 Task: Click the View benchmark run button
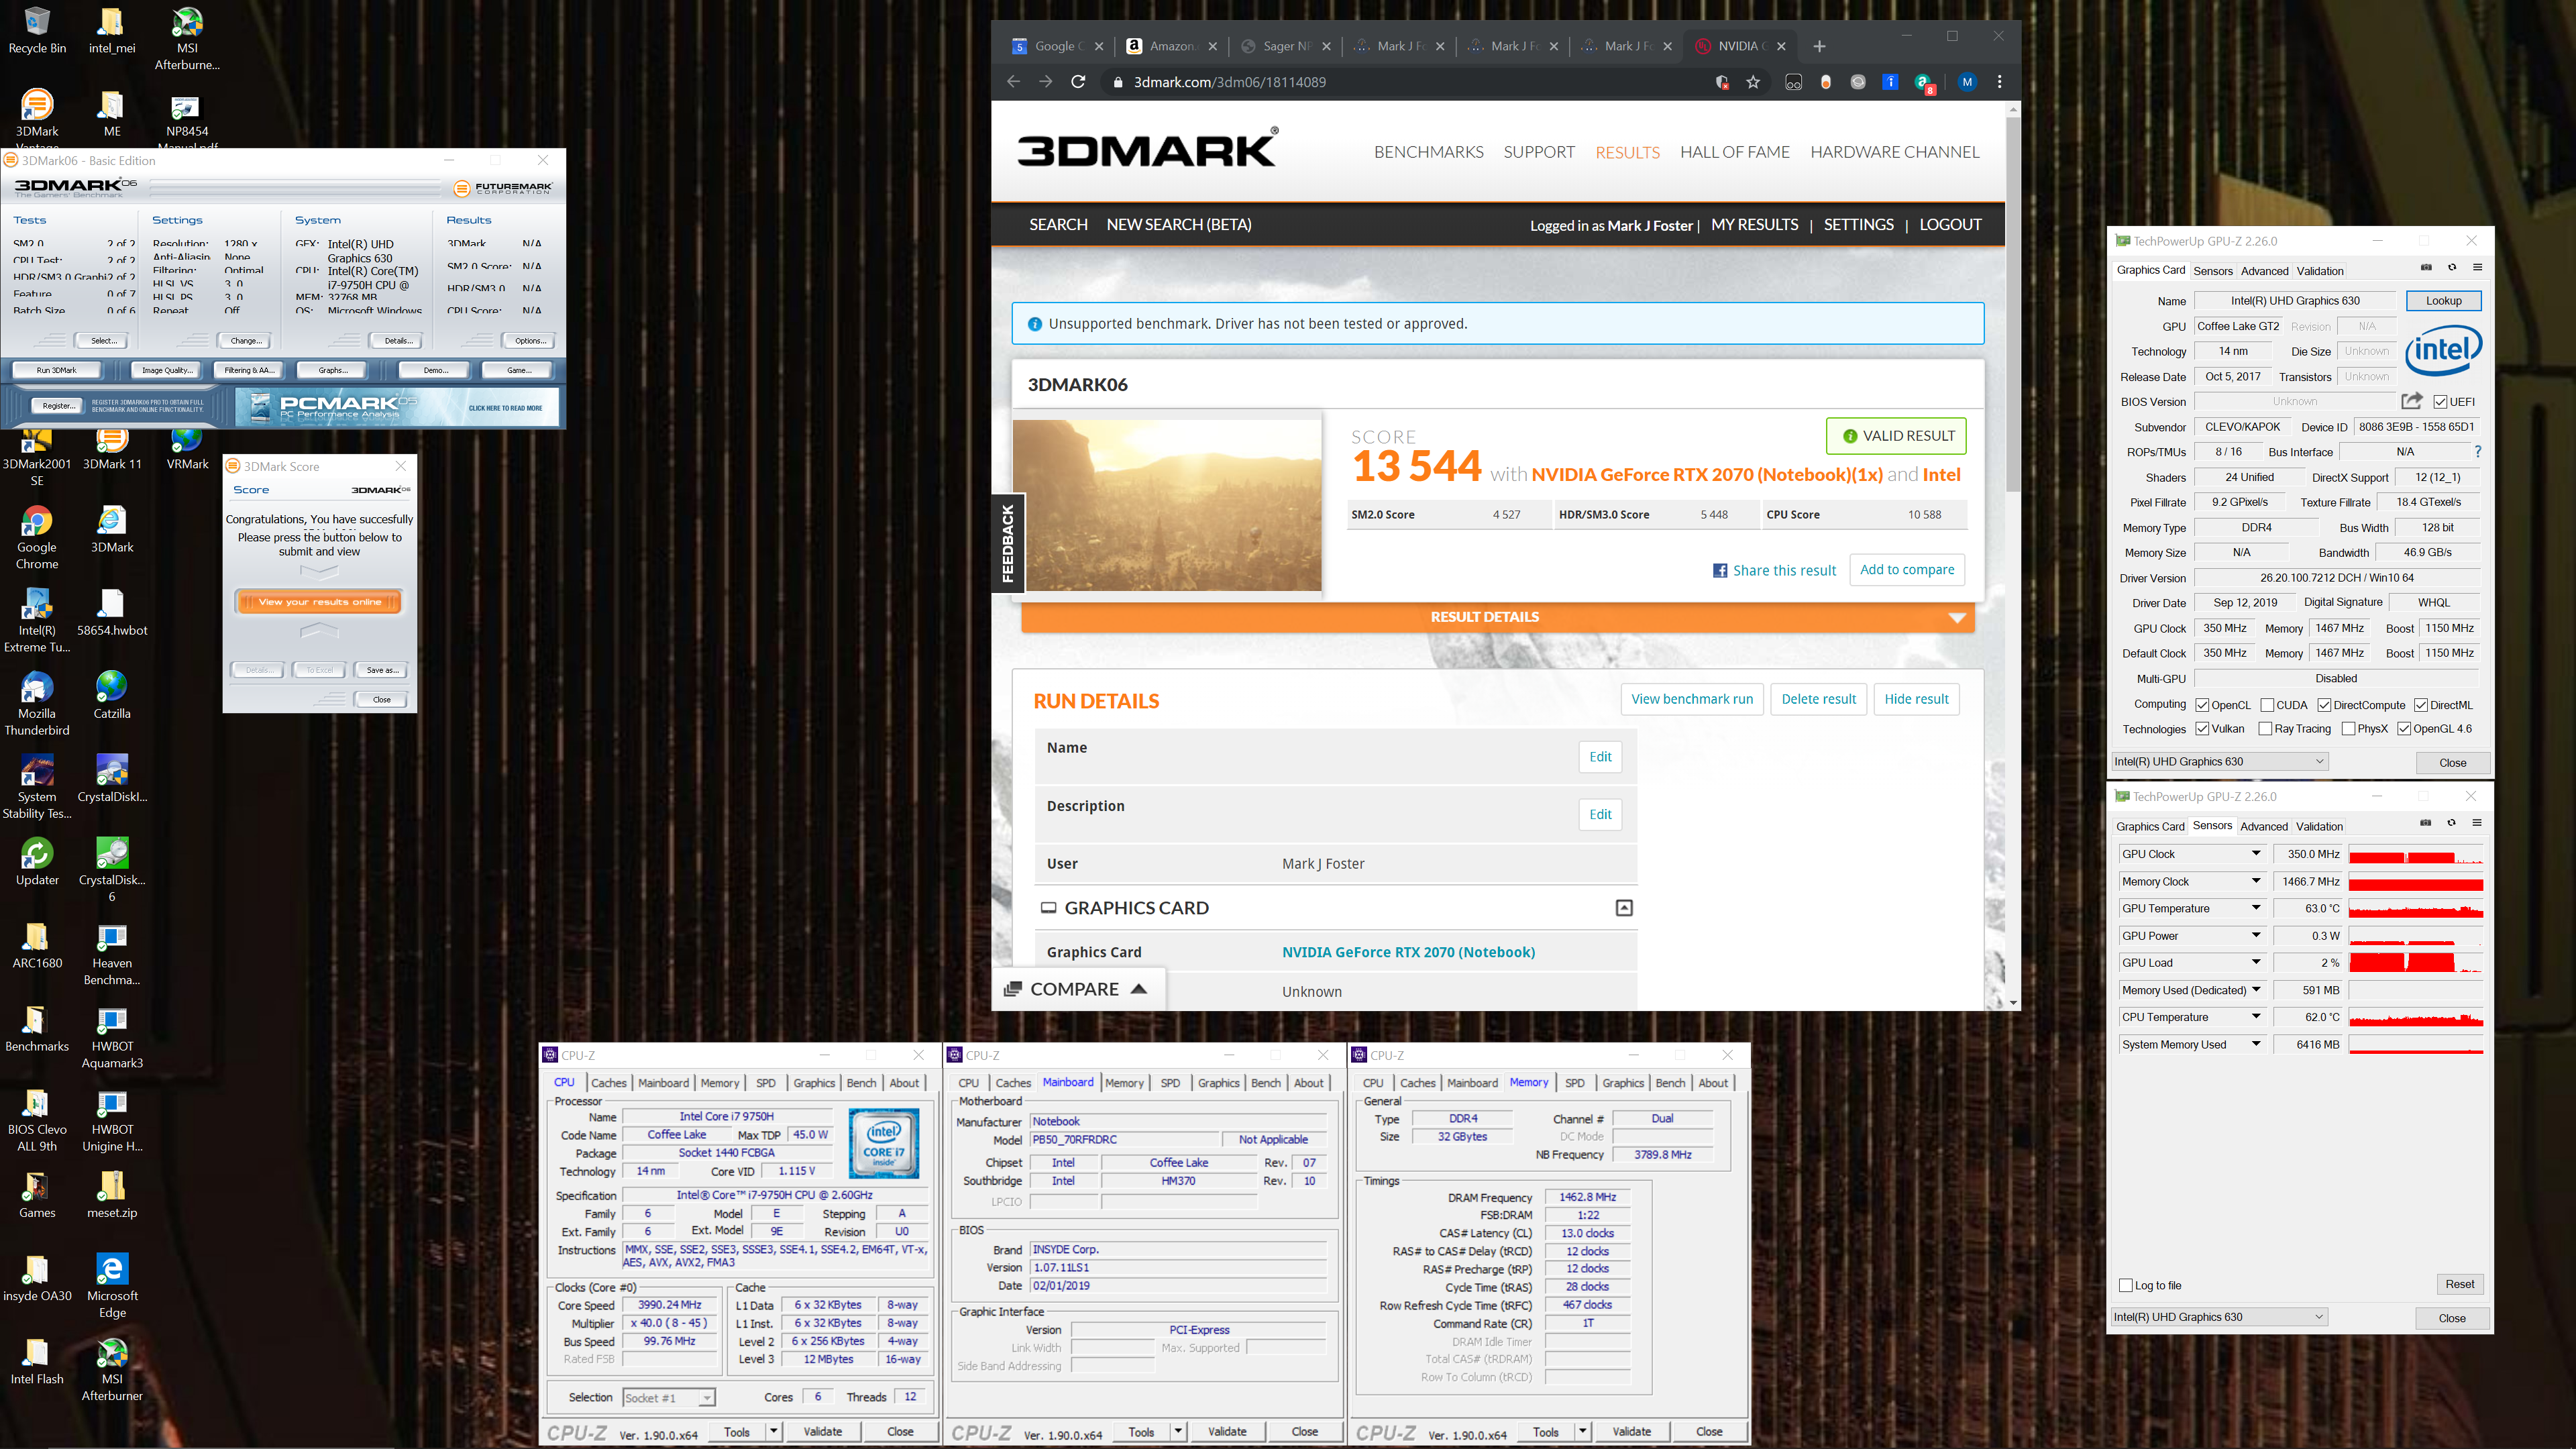tap(1691, 699)
